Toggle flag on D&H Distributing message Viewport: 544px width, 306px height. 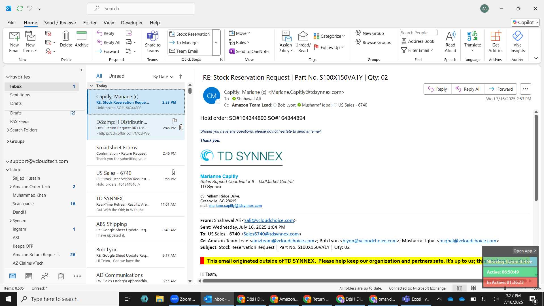click(175, 121)
